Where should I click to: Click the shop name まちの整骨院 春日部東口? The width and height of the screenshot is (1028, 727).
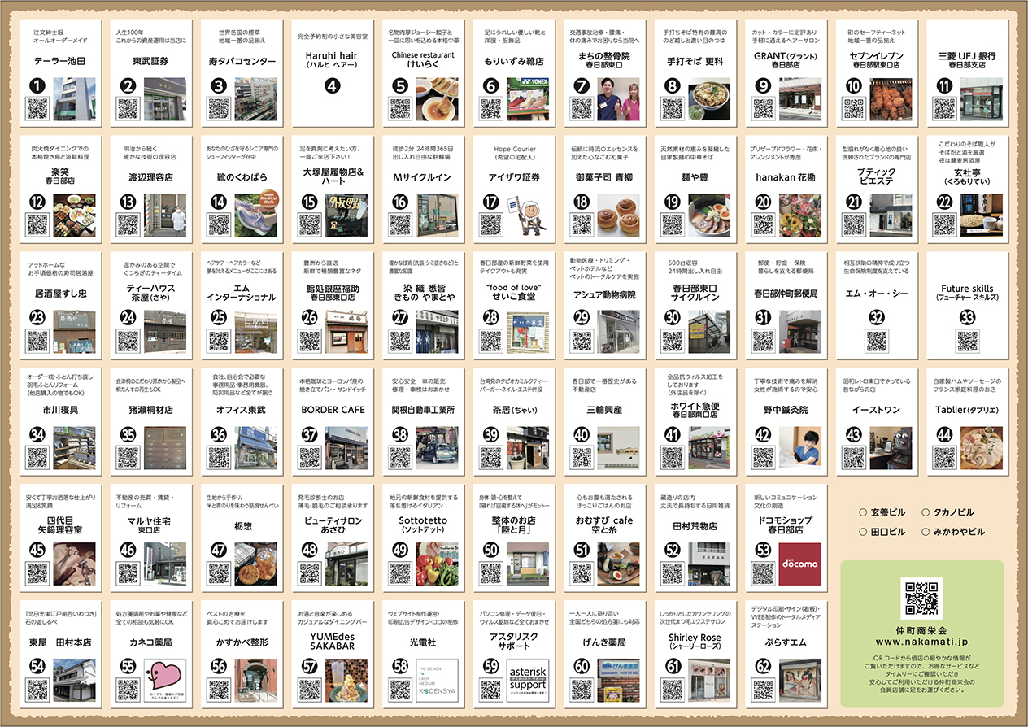603,61
